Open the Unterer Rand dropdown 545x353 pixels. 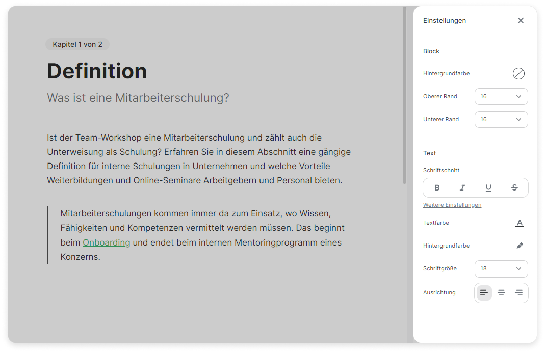(x=501, y=120)
